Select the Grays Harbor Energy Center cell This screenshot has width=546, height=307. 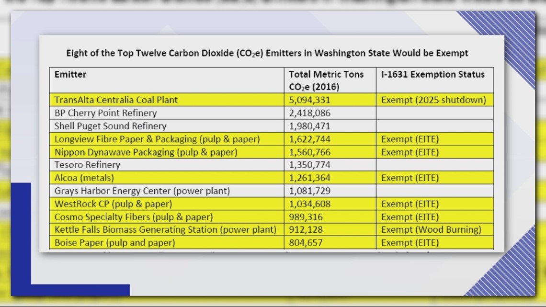point(142,191)
